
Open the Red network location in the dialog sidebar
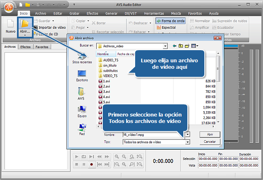click(82, 129)
